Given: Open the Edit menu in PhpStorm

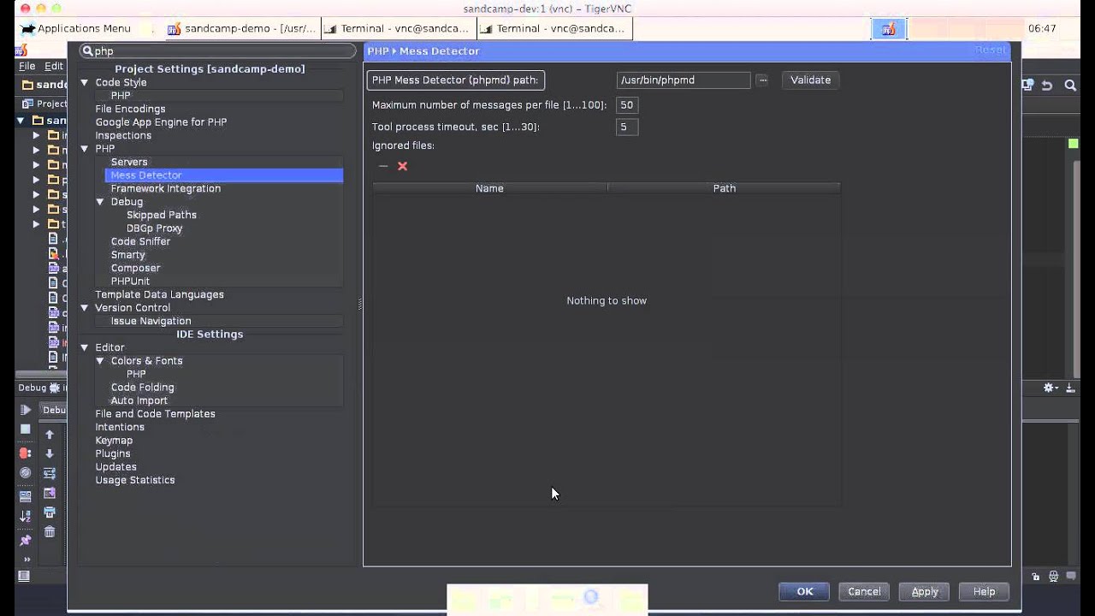Looking at the screenshot, I should (x=54, y=66).
